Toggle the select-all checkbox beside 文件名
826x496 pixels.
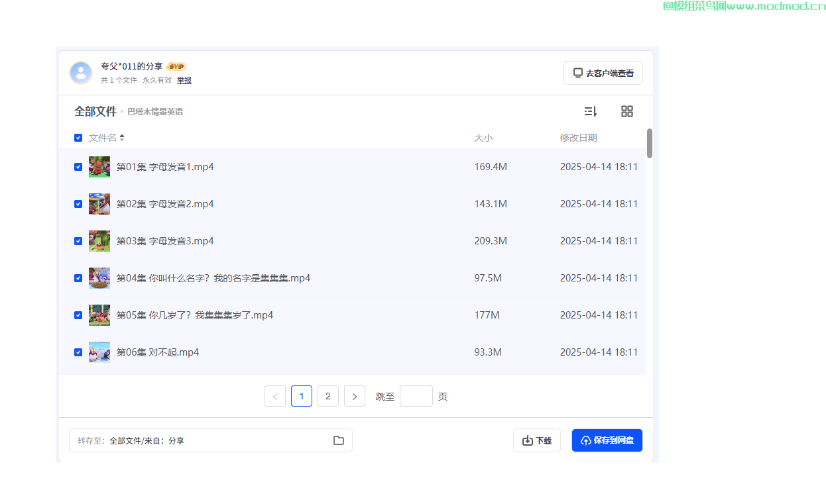pyautogui.click(x=78, y=138)
